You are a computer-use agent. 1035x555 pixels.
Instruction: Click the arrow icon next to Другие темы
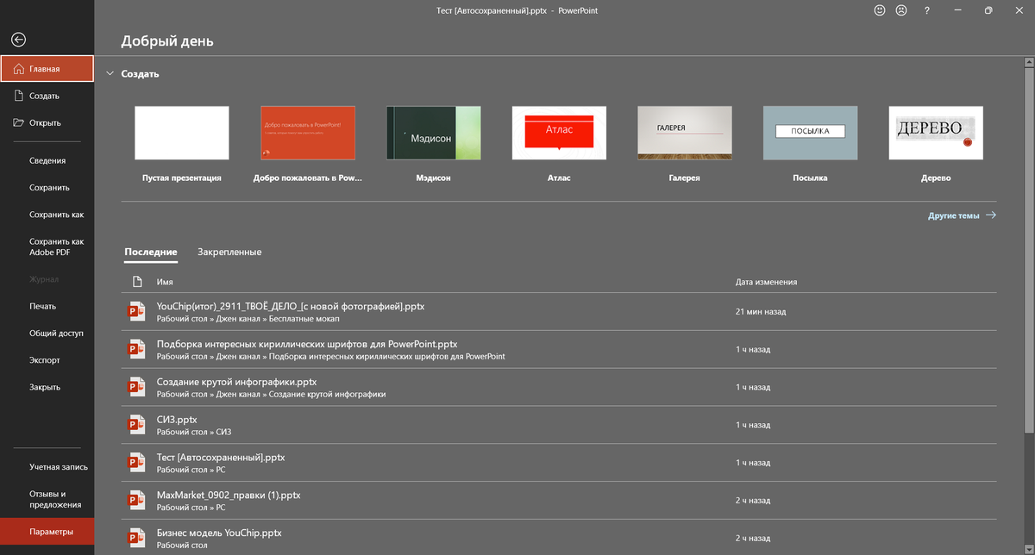[991, 215]
